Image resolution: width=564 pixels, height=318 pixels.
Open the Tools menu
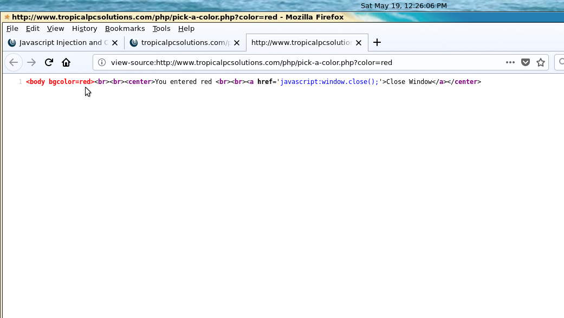tap(161, 28)
